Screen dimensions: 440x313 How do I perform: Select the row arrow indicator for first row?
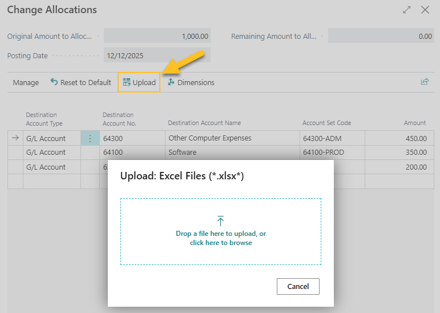point(15,138)
